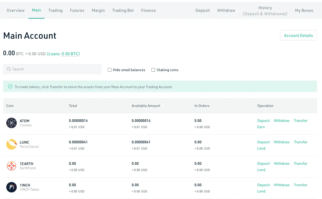Click Earn for the ATOM row
This screenshot has width=322, height=199.
point(261,127)
